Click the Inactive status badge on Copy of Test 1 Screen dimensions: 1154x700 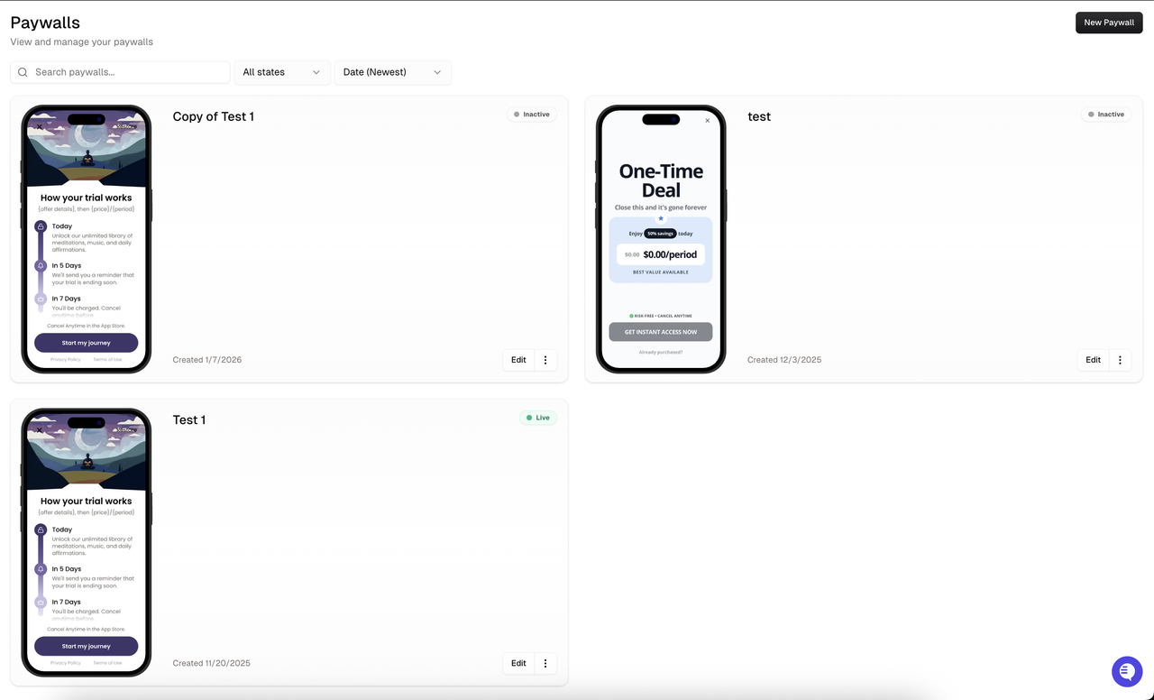click(x=531, y=114)
